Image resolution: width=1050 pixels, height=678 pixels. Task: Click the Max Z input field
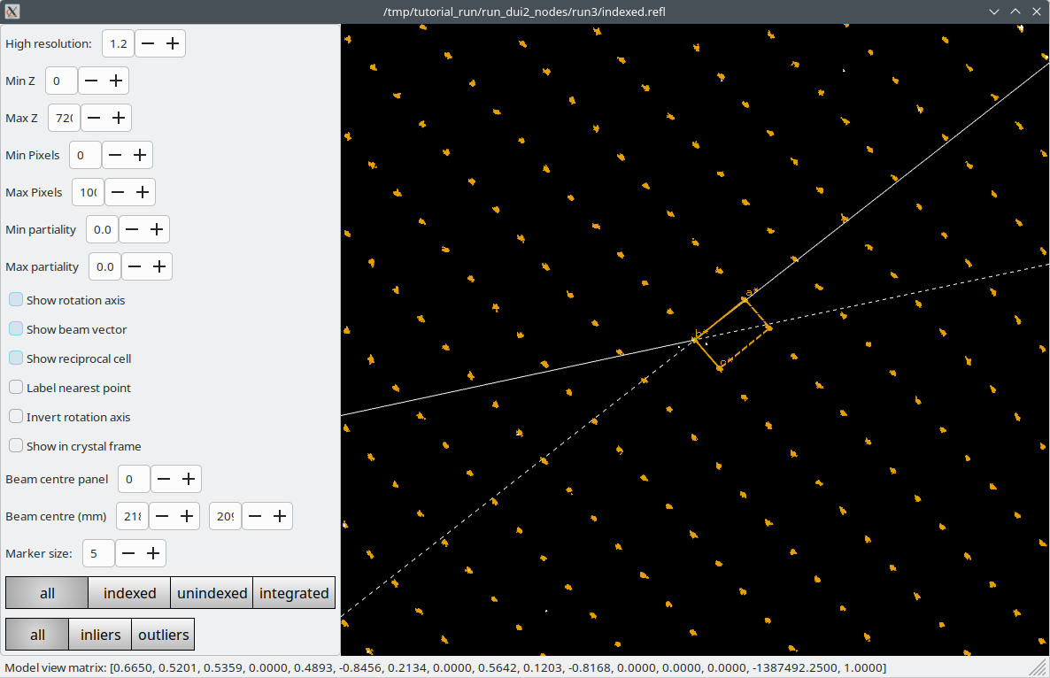point(64,118)
